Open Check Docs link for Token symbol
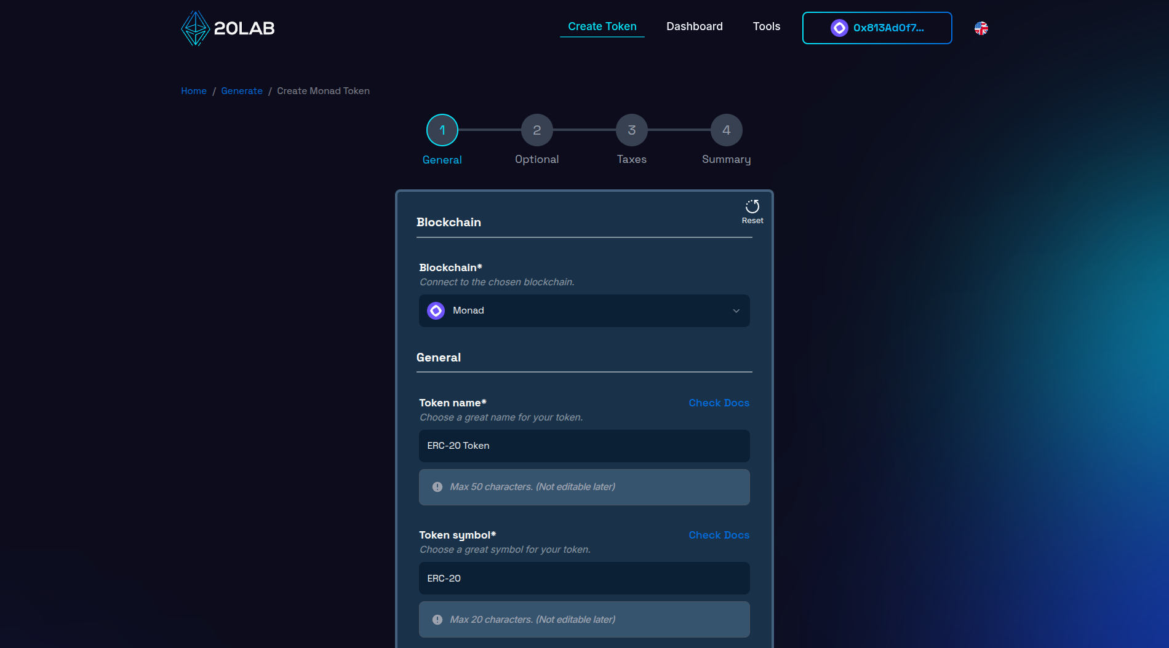This screenshot has height=648, width=1169. coord(719,535)
